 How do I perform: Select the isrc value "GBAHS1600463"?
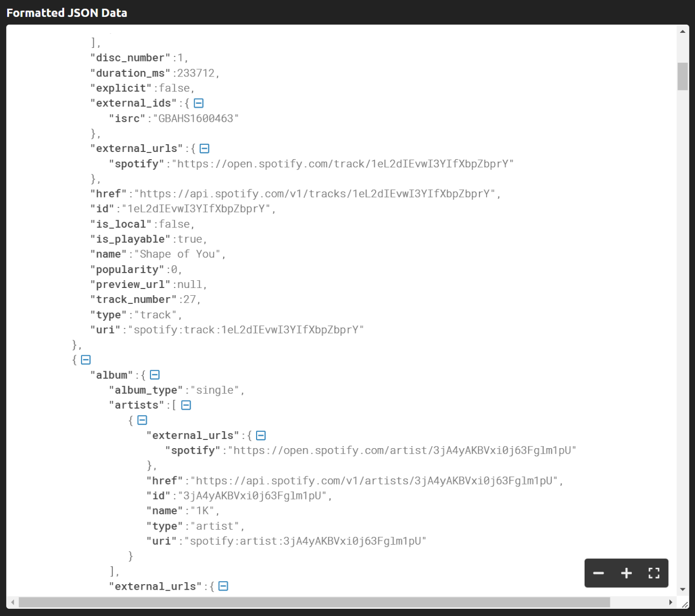(196, 119)
